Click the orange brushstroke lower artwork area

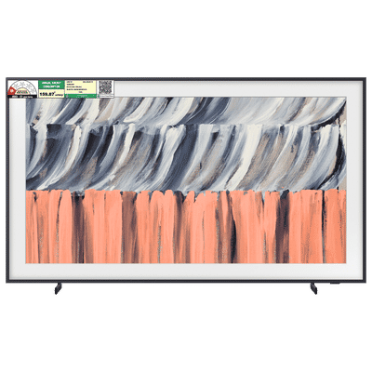coord(186,227)
